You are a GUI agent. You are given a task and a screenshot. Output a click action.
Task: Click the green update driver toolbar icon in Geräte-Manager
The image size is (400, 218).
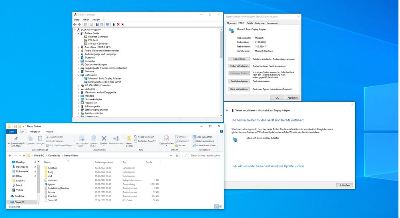point(114,24)
